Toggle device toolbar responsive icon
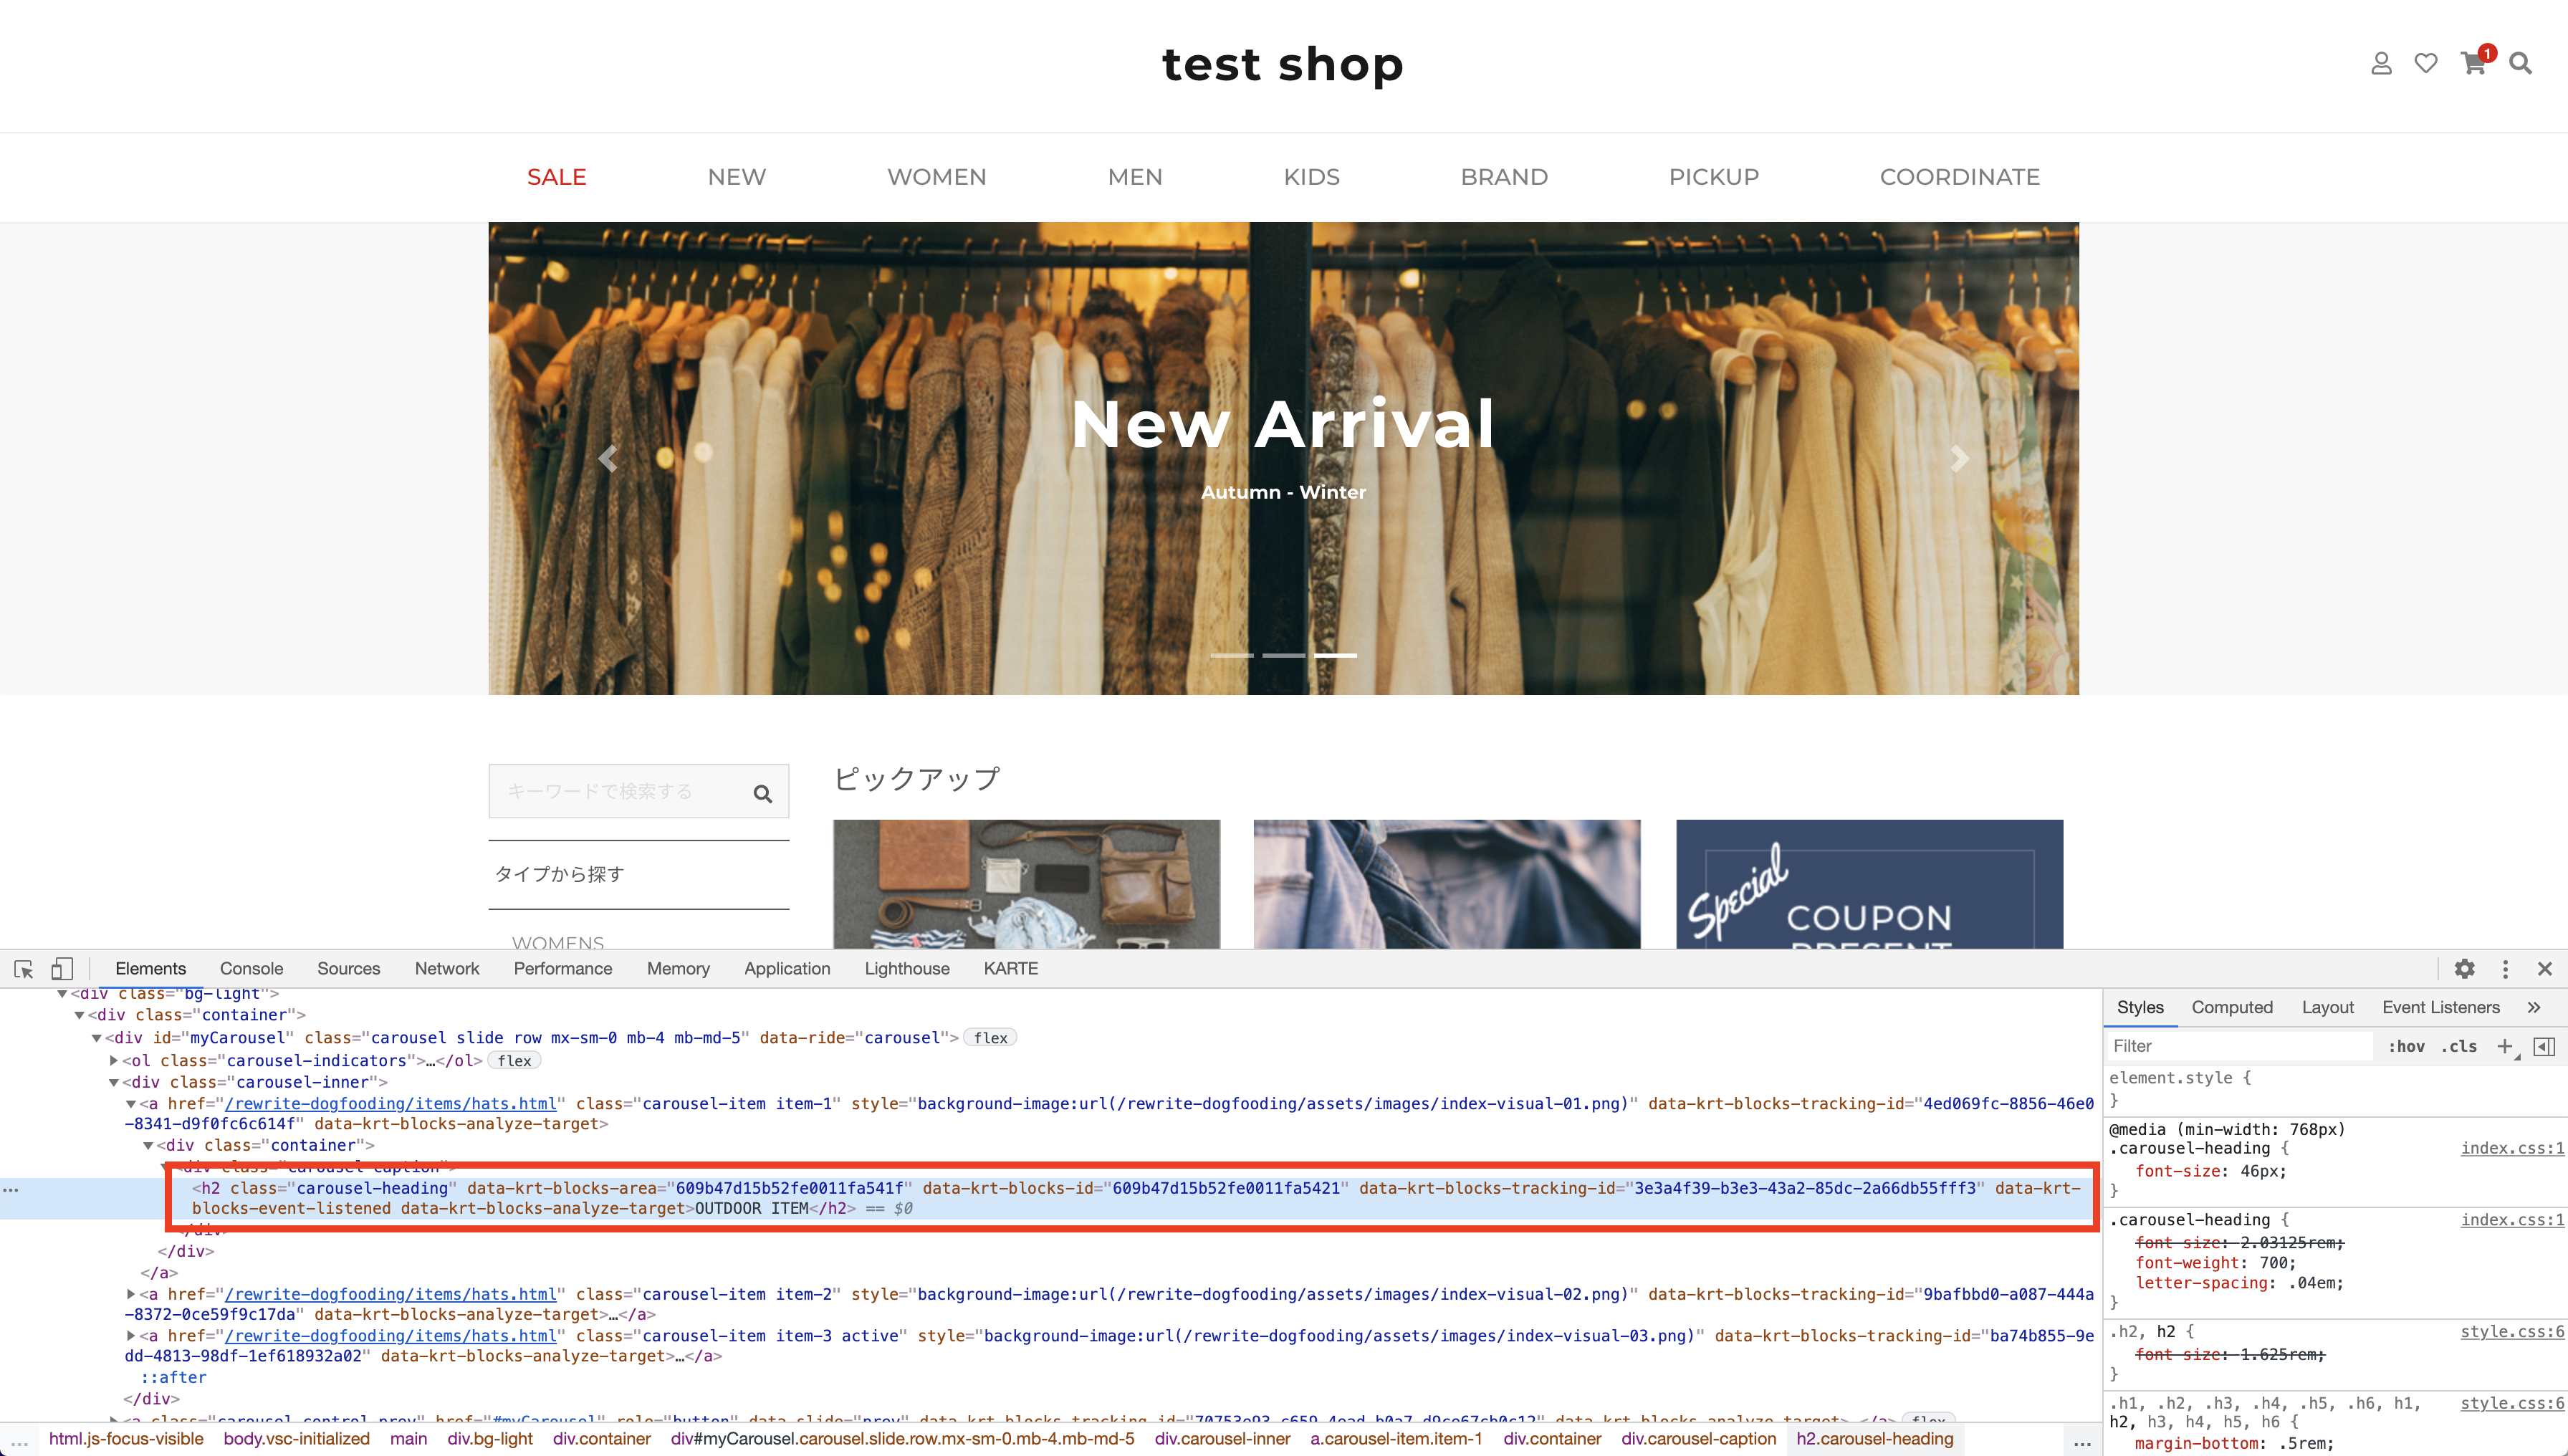The width and height of the screenshot is (2568, 1456). (x=64, y=968)
